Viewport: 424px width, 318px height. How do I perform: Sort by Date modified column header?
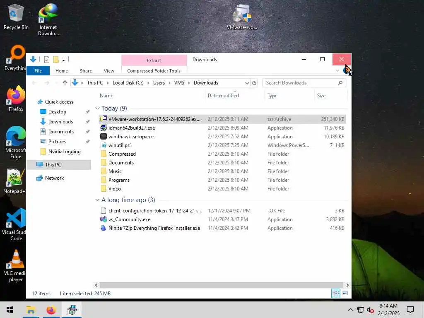pyautogui.click(x=234, y=96)
